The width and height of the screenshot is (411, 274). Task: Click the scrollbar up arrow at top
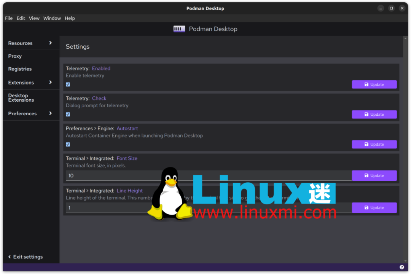[x=406, y=38]
